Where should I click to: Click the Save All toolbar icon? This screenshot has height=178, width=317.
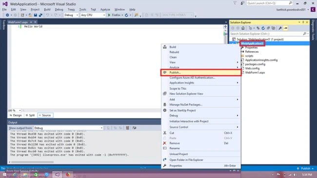40,15
